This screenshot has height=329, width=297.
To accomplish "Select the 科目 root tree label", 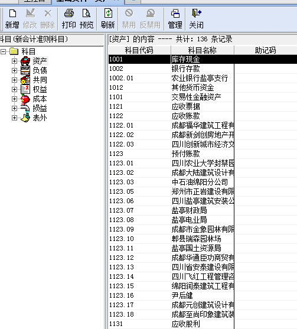I will pos(28,51).
